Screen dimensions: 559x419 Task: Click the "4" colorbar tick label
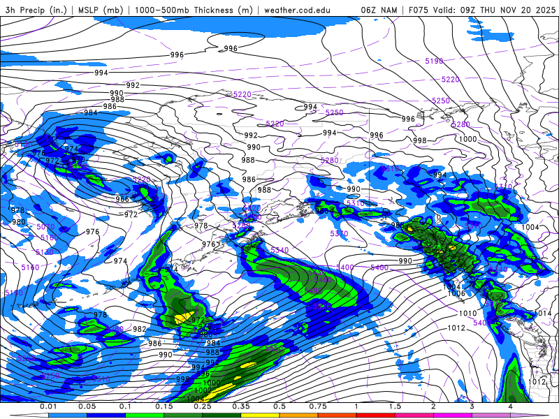pyautogui.click(x=511, y=406)
